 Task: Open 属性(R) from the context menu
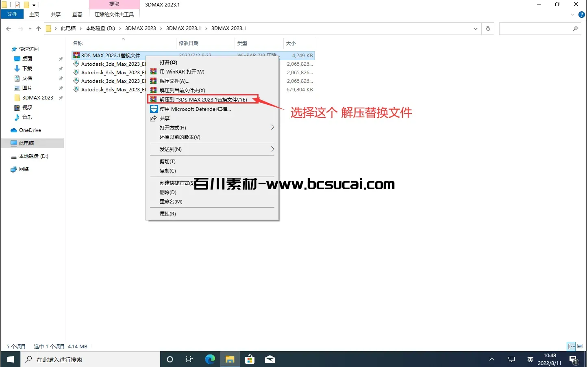212,214
